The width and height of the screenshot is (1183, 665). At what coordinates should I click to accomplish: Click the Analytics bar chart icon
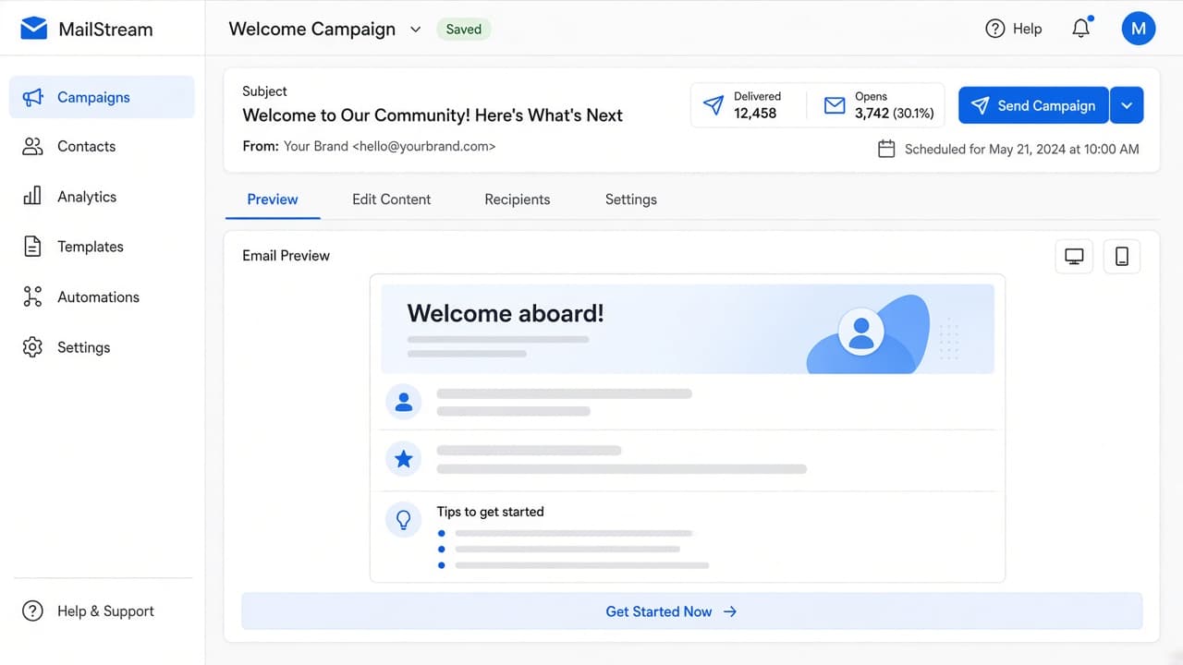pyautogui.click(x=32, y=196)
